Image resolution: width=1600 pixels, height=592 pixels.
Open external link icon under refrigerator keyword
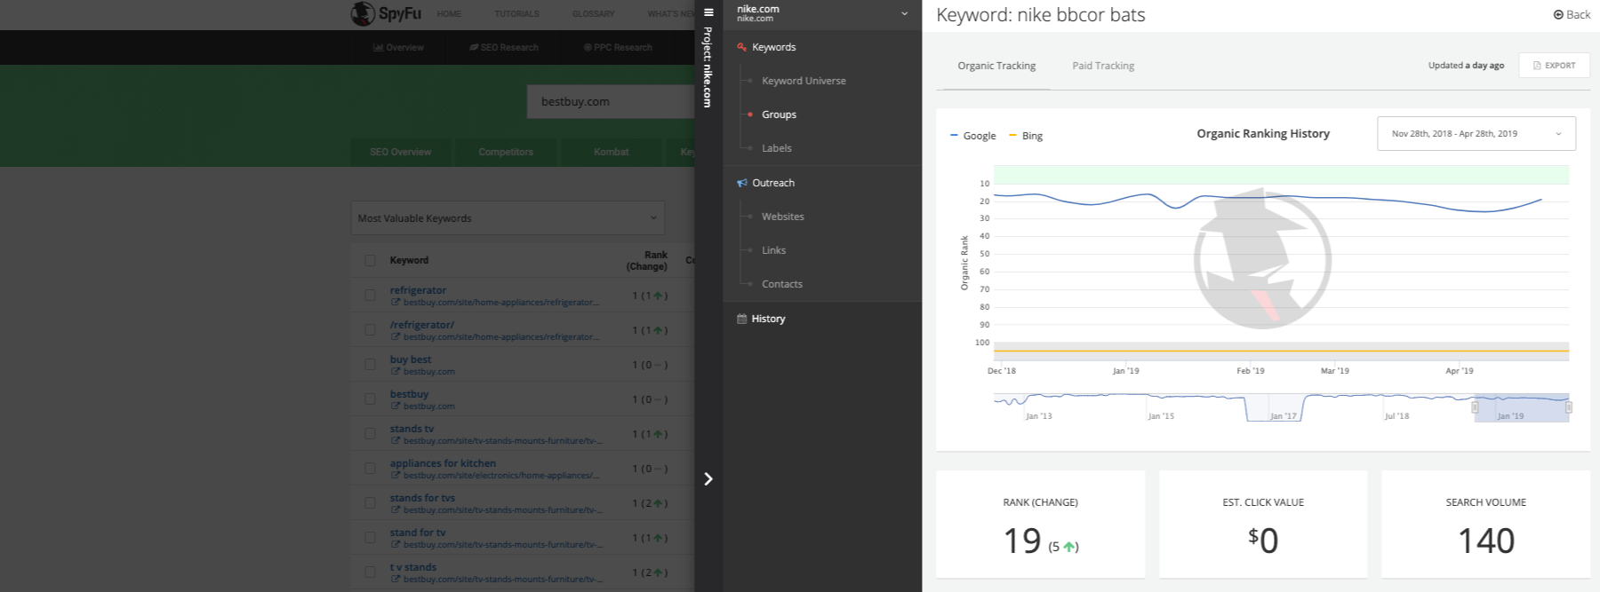tap(396, 303)
